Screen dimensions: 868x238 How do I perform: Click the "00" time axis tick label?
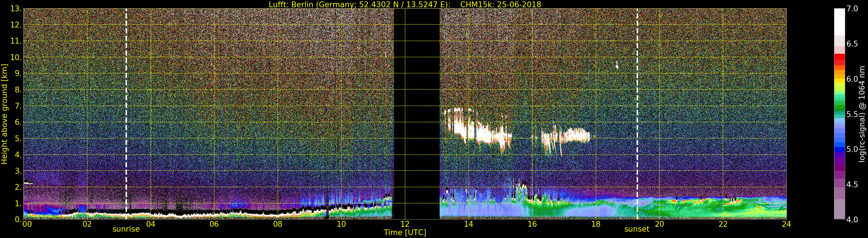pyautogui.click(x=27, y=224)
